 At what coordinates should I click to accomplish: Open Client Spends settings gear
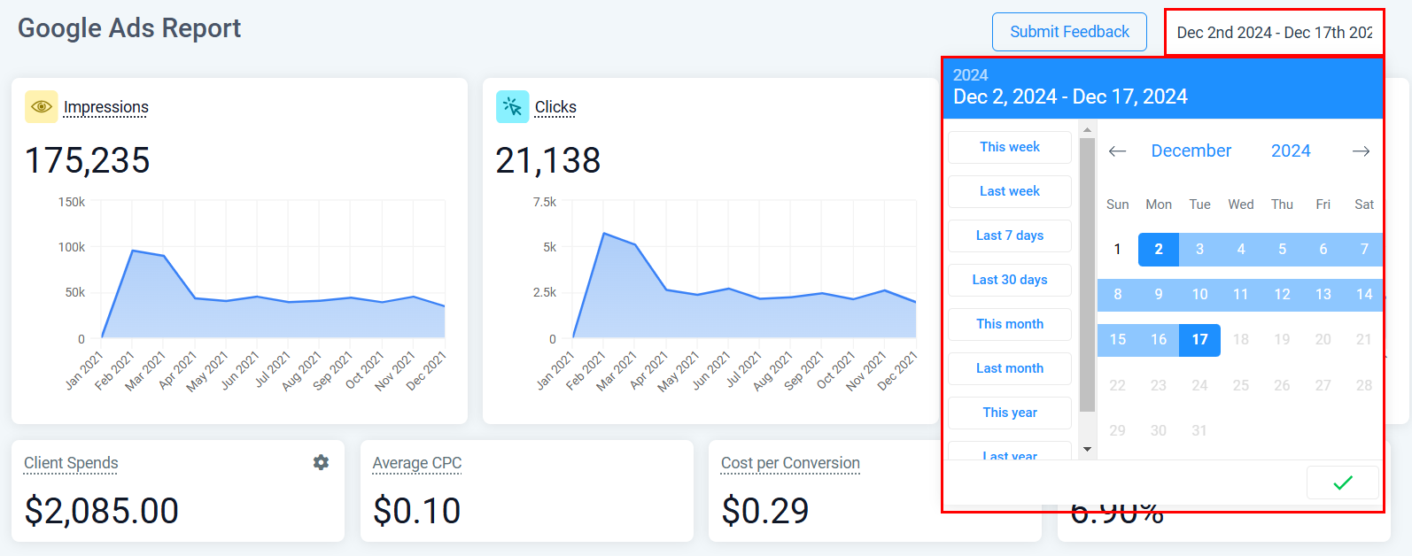click(x=321, y=462)
